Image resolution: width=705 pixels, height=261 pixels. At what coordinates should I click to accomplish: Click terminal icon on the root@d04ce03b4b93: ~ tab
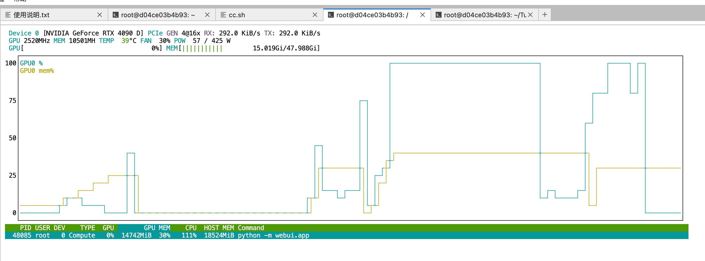[115, 15]
